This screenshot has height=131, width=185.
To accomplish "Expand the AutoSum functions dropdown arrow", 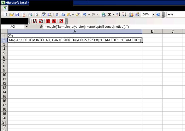I will 114,15.
